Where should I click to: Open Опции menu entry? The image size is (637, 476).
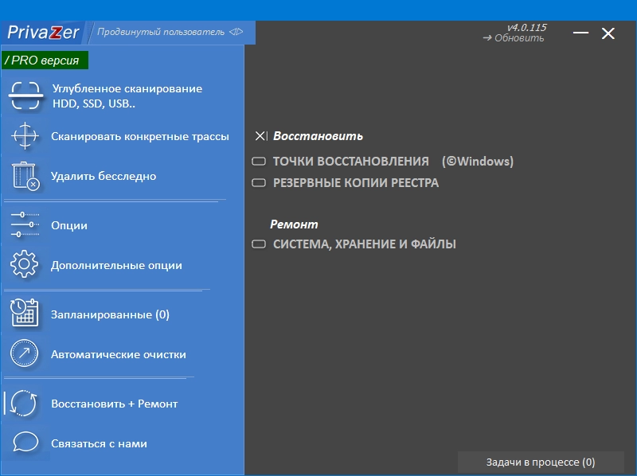[69, 225]
